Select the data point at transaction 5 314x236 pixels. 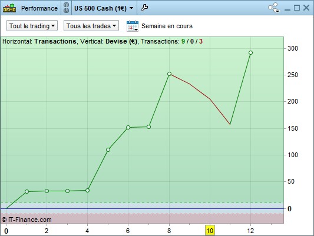(108, 150)
